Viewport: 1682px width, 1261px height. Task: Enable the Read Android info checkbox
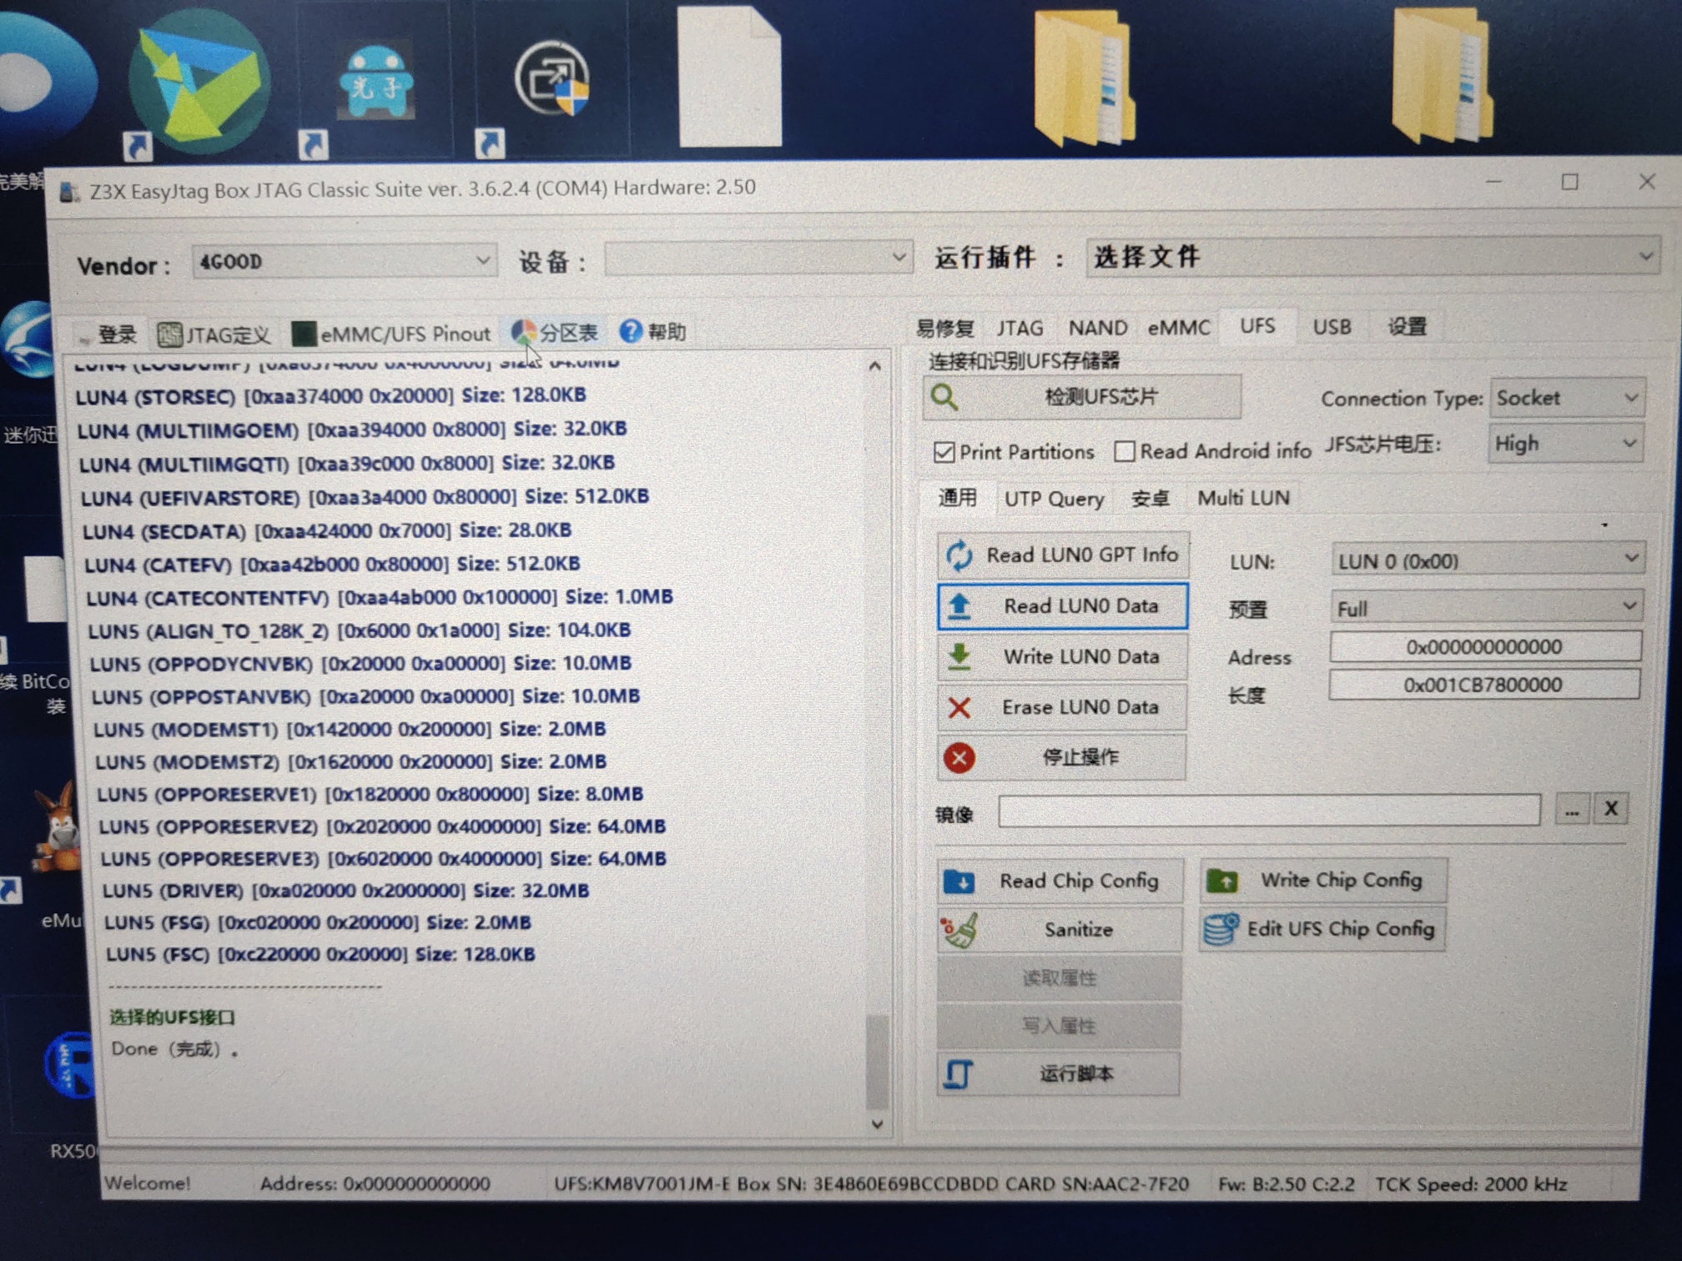(x=1124, y=451)
